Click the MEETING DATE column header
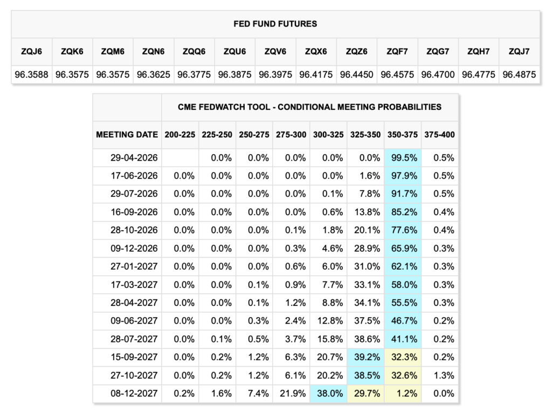This screenshot has height=412, width=552. click(127, 134)
